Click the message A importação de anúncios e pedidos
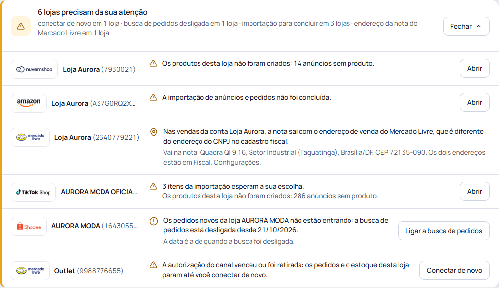The height and width of the screenshot is (288, 499). (x=247, y=97)
